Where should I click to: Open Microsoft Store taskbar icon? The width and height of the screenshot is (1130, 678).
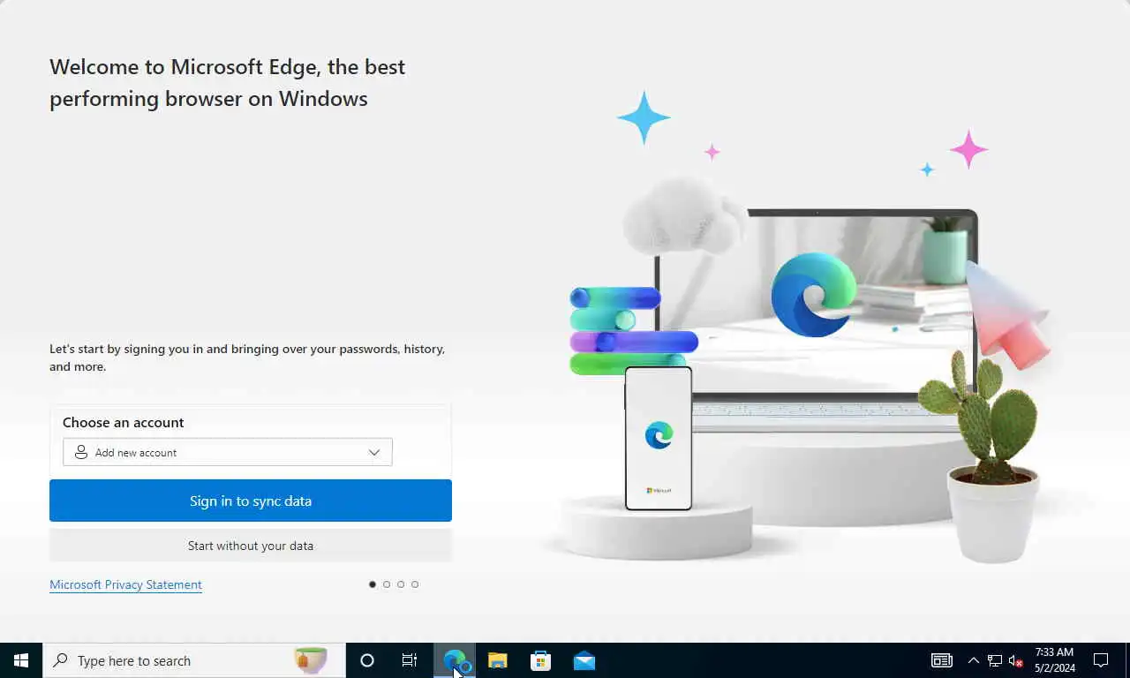pos(540,660)
